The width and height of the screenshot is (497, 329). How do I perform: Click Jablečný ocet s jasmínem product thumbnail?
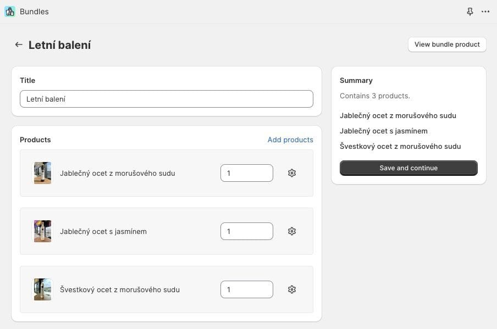click(x=42, y=231)
